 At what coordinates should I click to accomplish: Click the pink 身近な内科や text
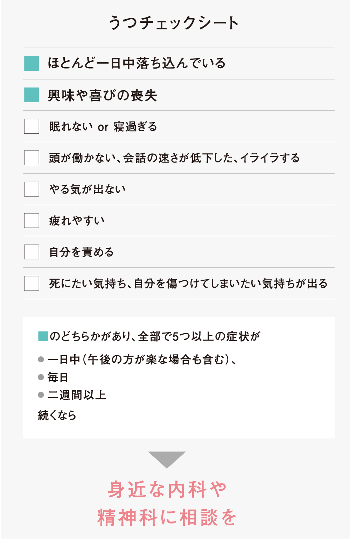click(167, 489)
